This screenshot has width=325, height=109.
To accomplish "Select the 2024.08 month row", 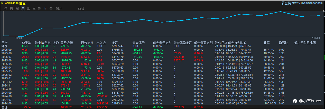I will click(x=162, y=96).
